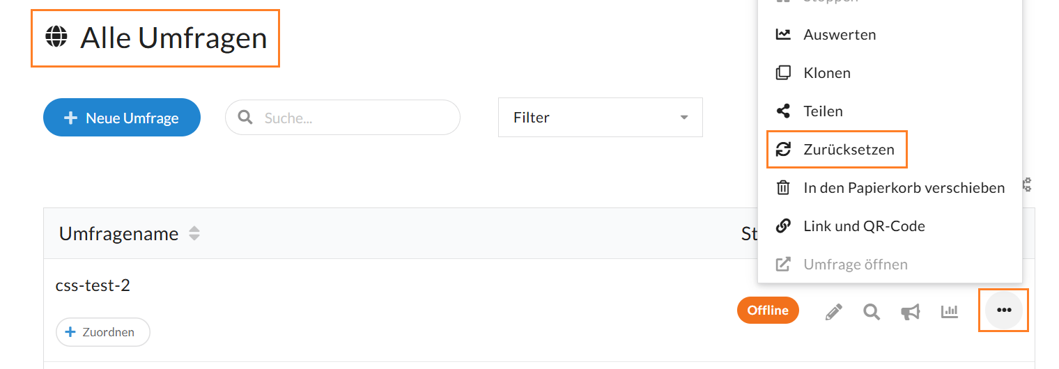Open Link und QR-Code option

pos(864,226)
